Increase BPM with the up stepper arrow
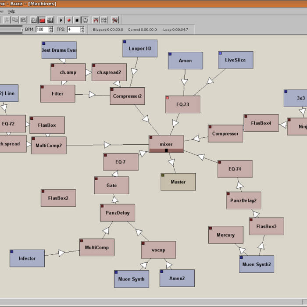Image resolution: width=307 pixels, height=307 pixels. [x=51, y=28]
